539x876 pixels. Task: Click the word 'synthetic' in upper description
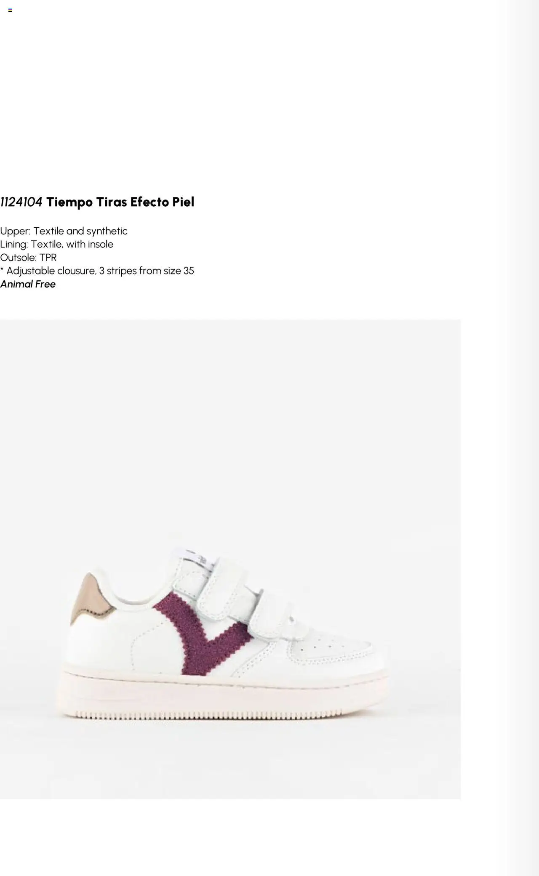[107, 231]
